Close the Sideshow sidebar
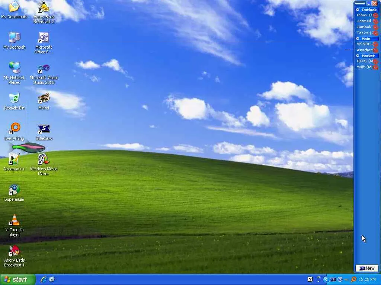 coord(375,3)
